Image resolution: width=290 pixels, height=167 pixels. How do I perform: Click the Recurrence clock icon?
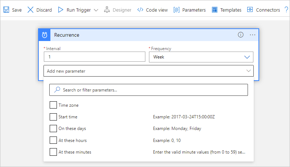click(x=45, y=35)
